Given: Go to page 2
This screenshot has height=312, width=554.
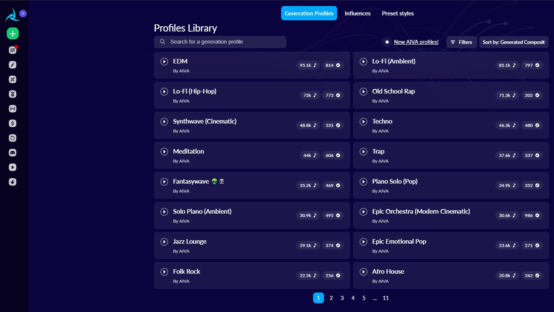Looking at the screenshot, I should [x=331, y=298].
